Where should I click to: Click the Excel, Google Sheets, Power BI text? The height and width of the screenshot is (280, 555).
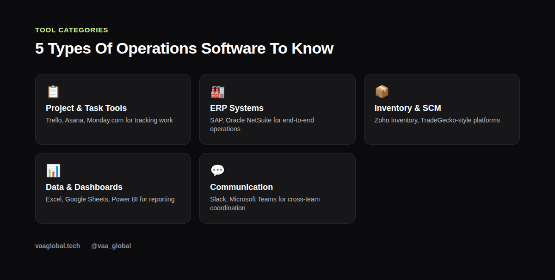pos(110,199)
